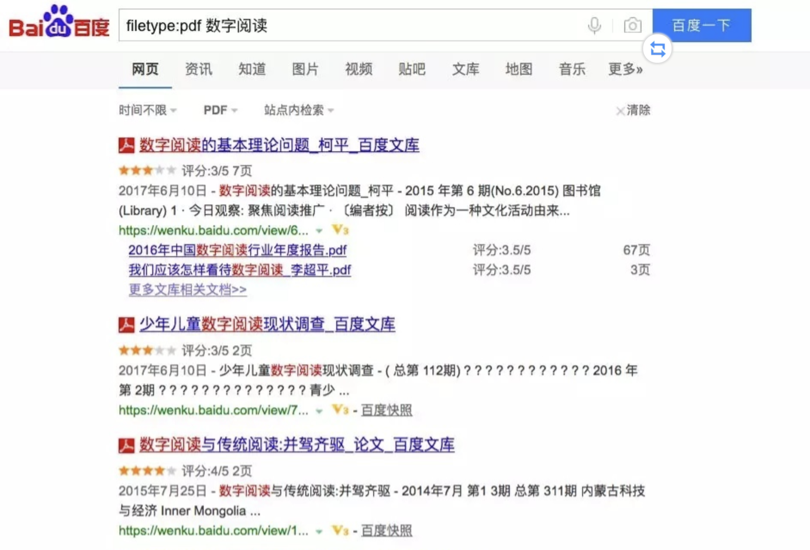Screen dimensions: 810x550
Task: Open the 文库 tab
Action: tap(466, 70)
